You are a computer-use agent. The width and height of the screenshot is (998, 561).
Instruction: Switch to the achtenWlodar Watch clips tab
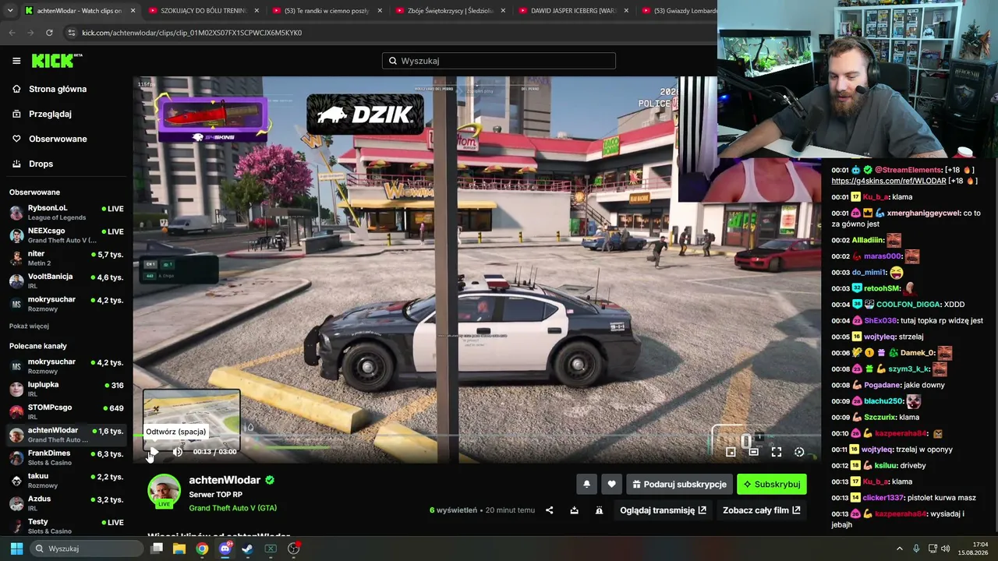coord(80,11)
